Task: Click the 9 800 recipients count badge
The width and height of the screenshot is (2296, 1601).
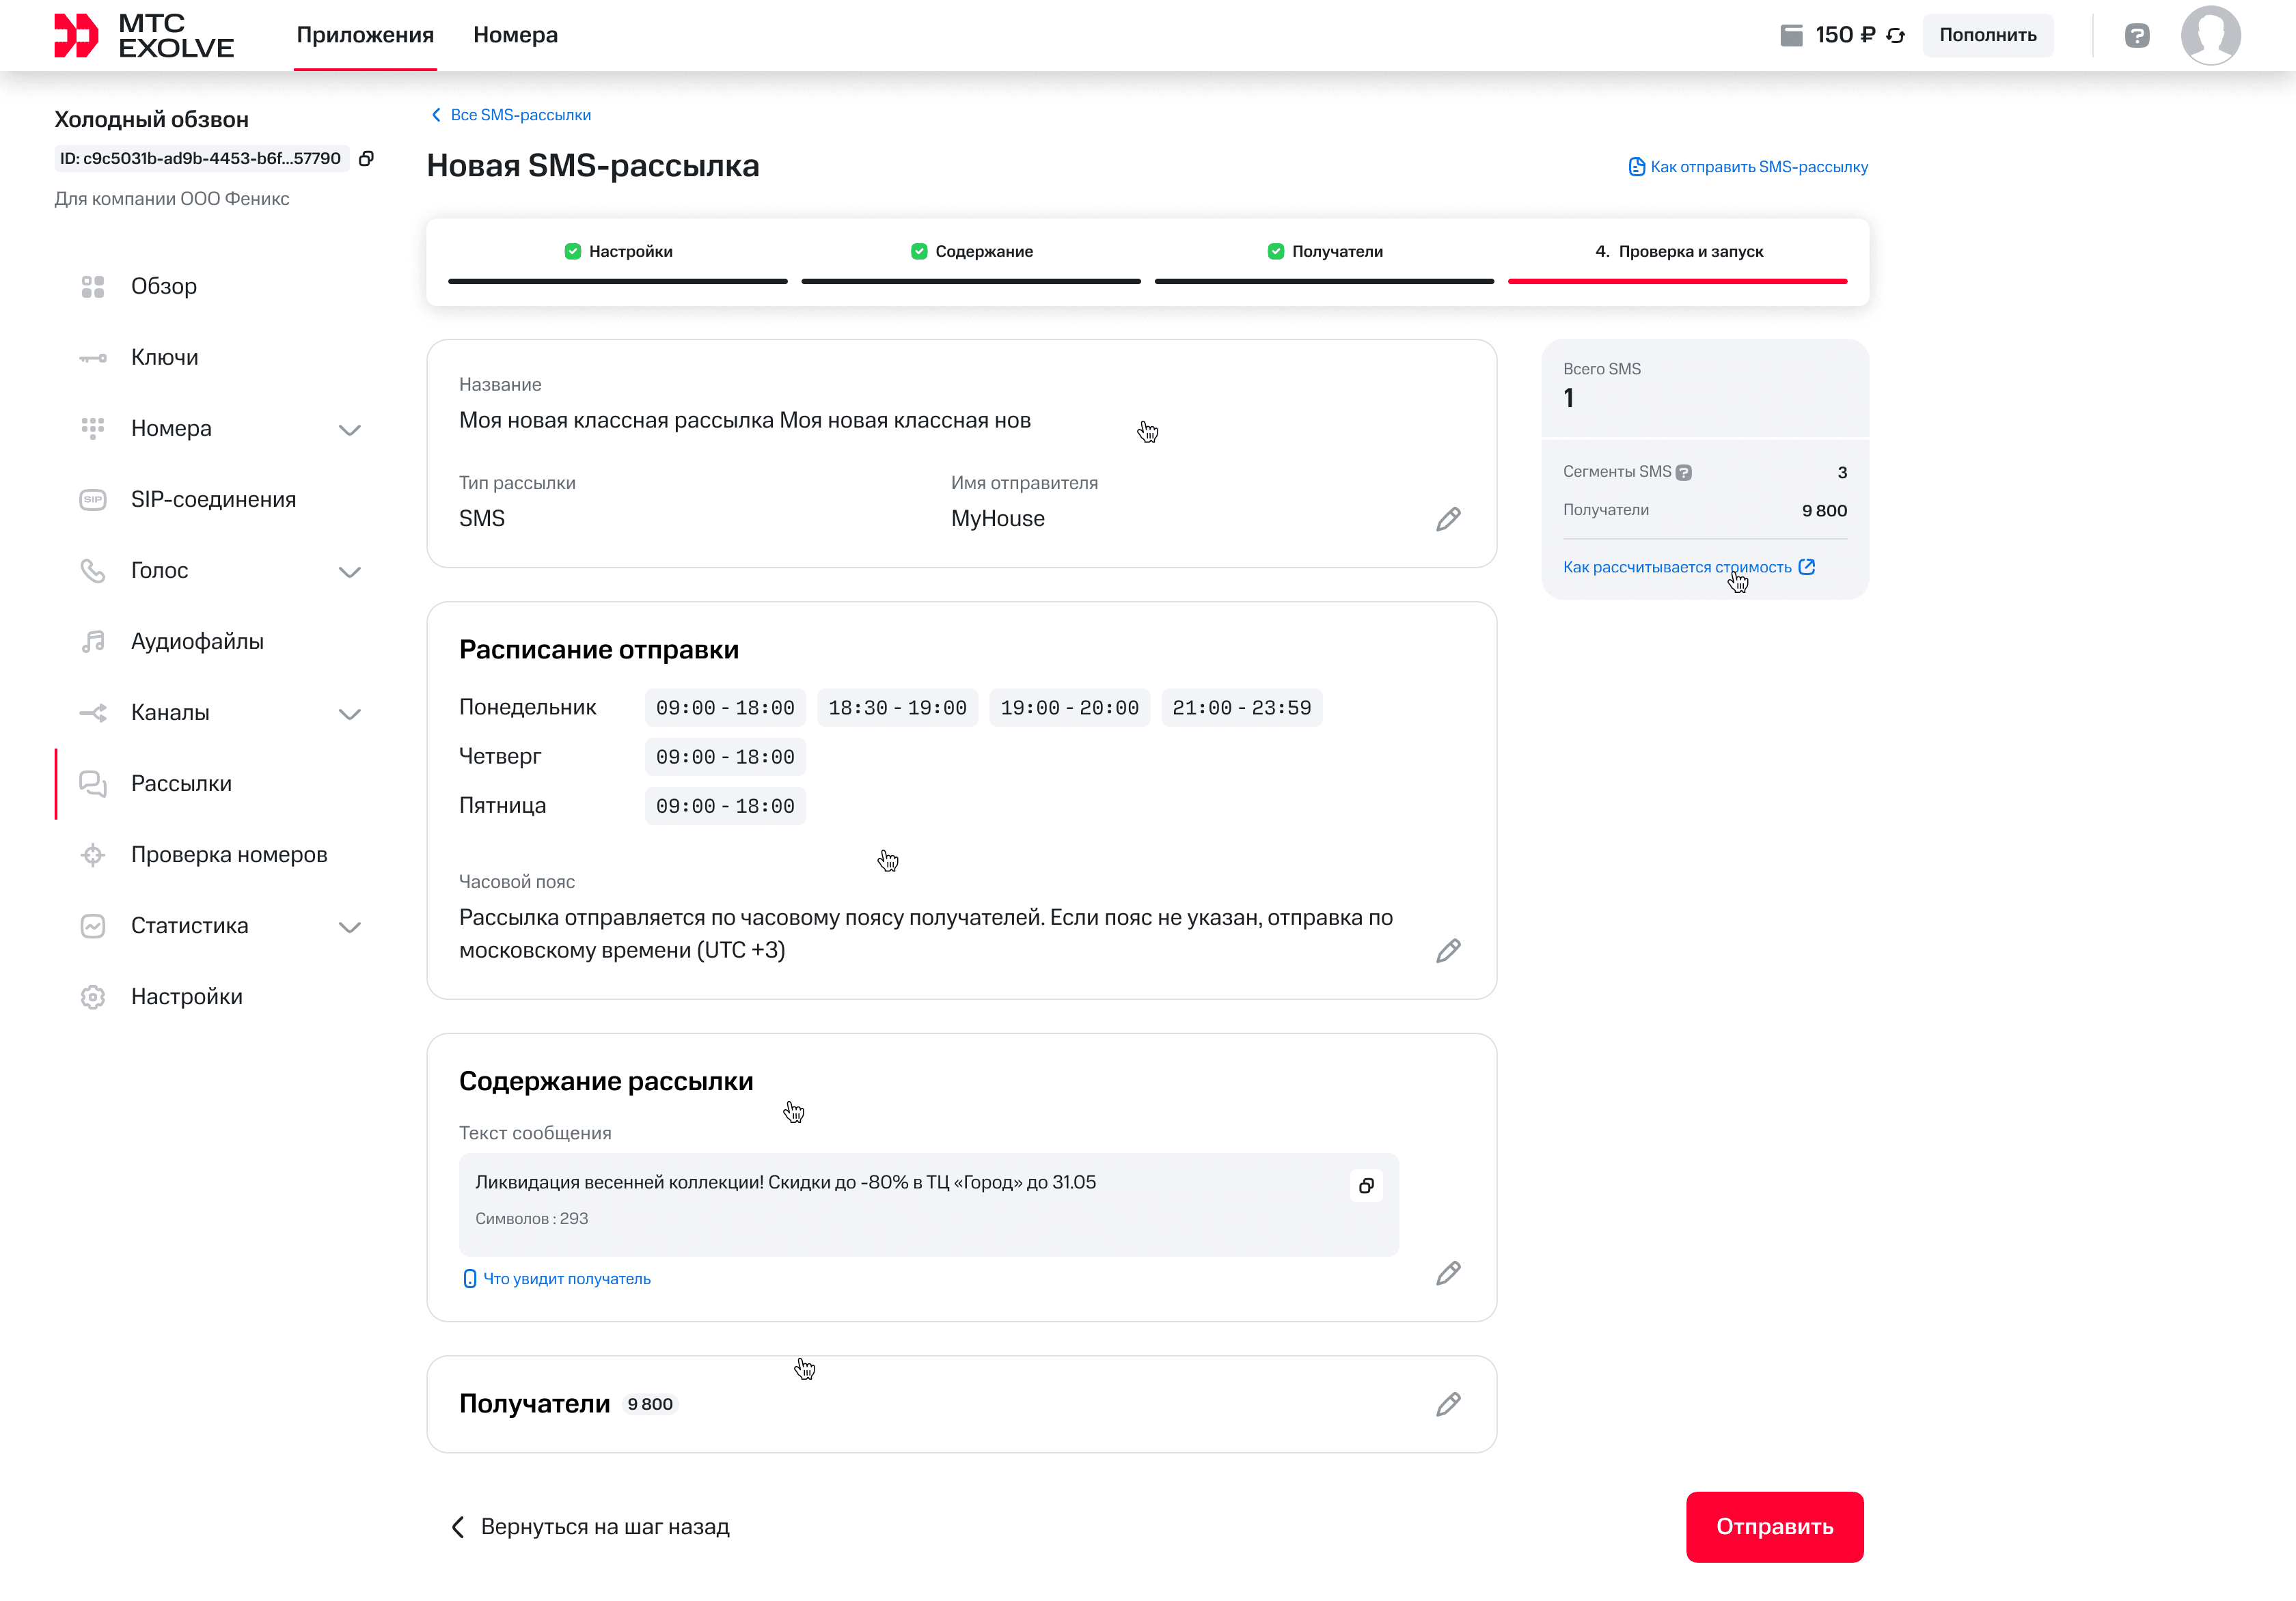Action: point(650,1404)
